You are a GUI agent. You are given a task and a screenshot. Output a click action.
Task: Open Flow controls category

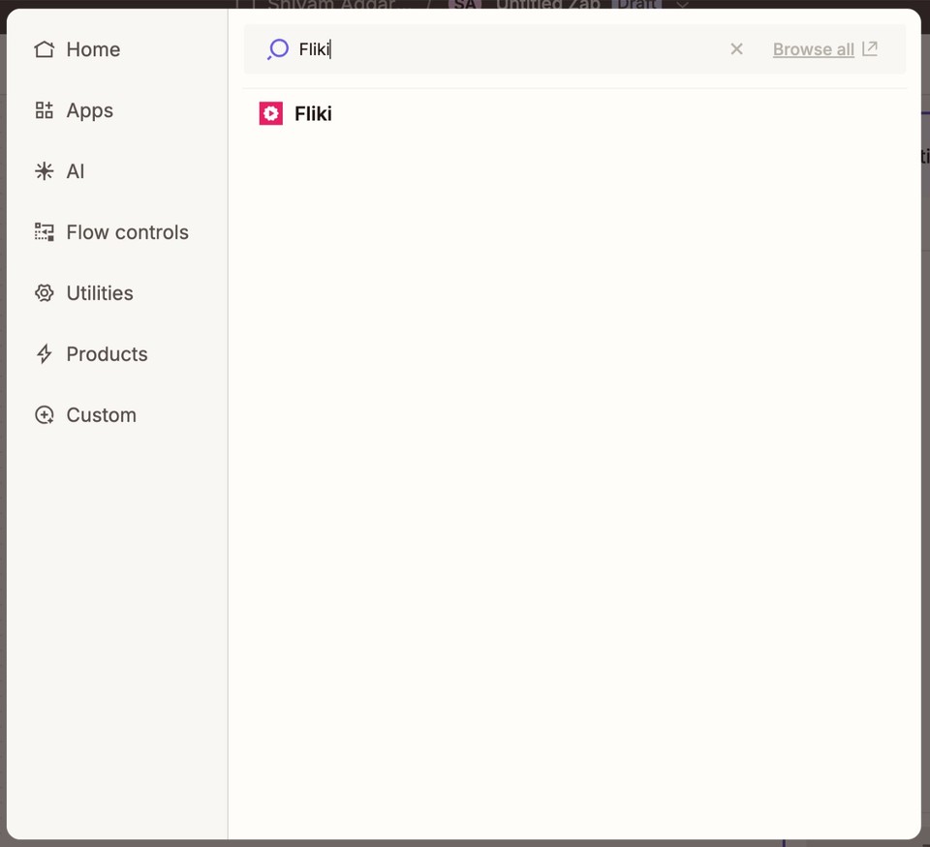pos(111,232)
